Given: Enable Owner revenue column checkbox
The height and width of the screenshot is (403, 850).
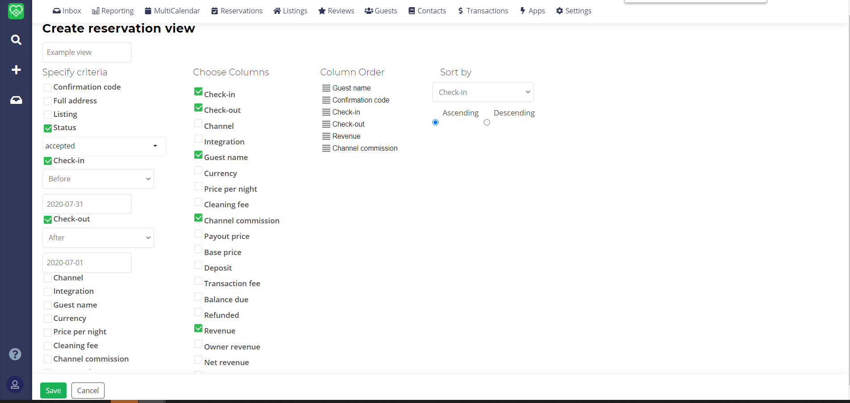Looking at the screenshot, I should 198,344.
